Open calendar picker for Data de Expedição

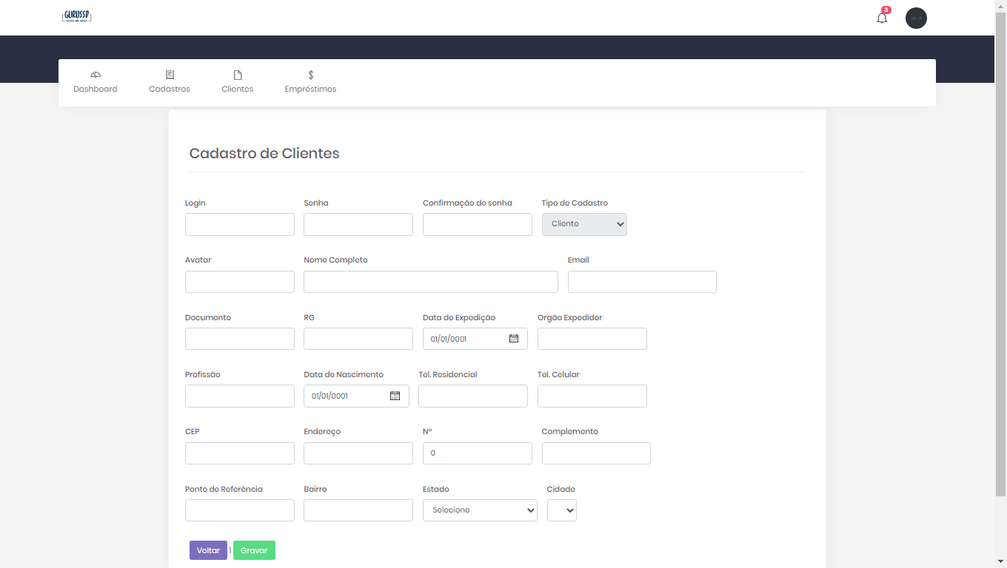point(514,339)
